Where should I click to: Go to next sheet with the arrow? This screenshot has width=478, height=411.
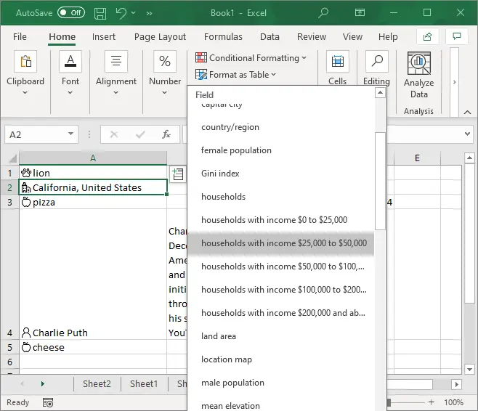[x=43, y=383]
